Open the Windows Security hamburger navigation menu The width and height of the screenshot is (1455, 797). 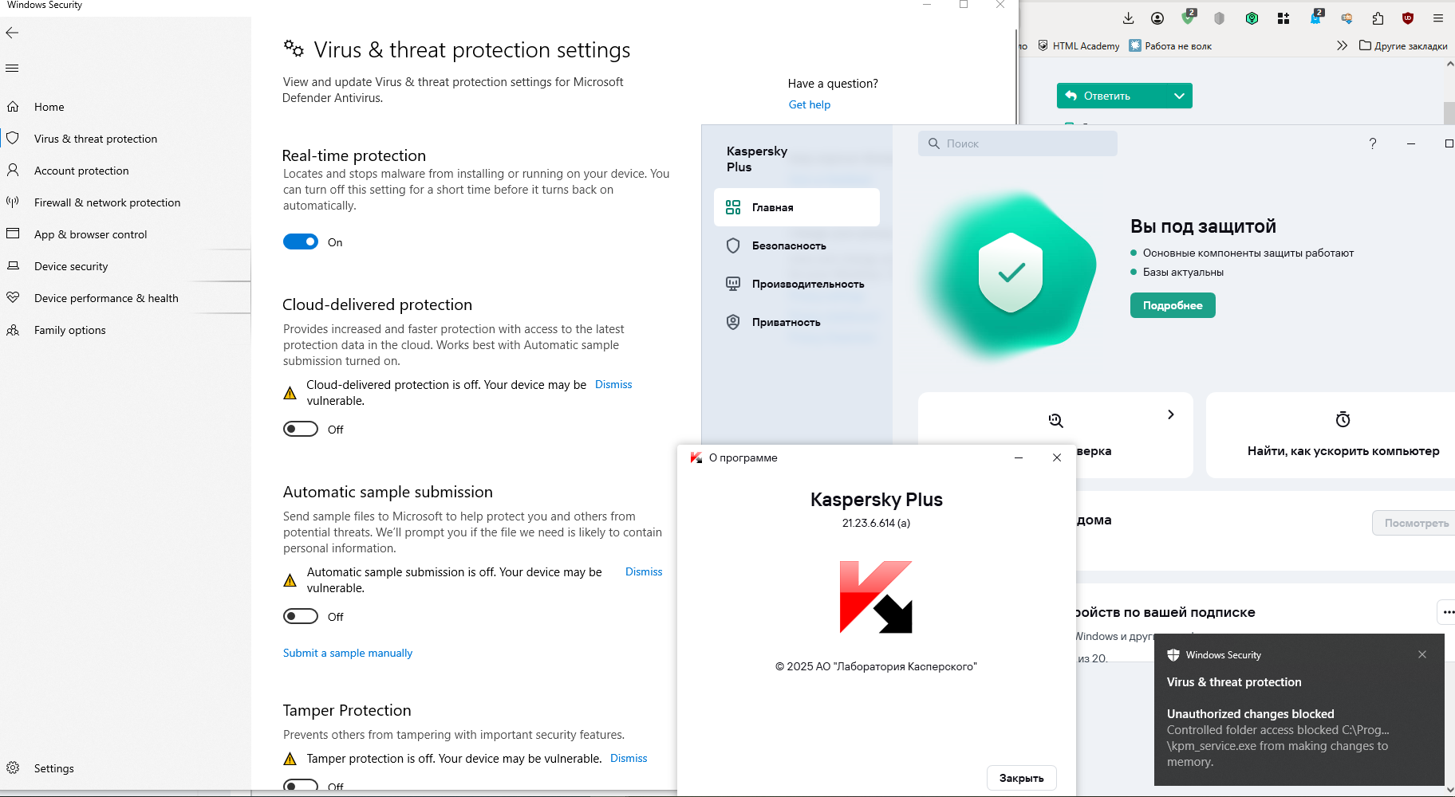[12, 68]
